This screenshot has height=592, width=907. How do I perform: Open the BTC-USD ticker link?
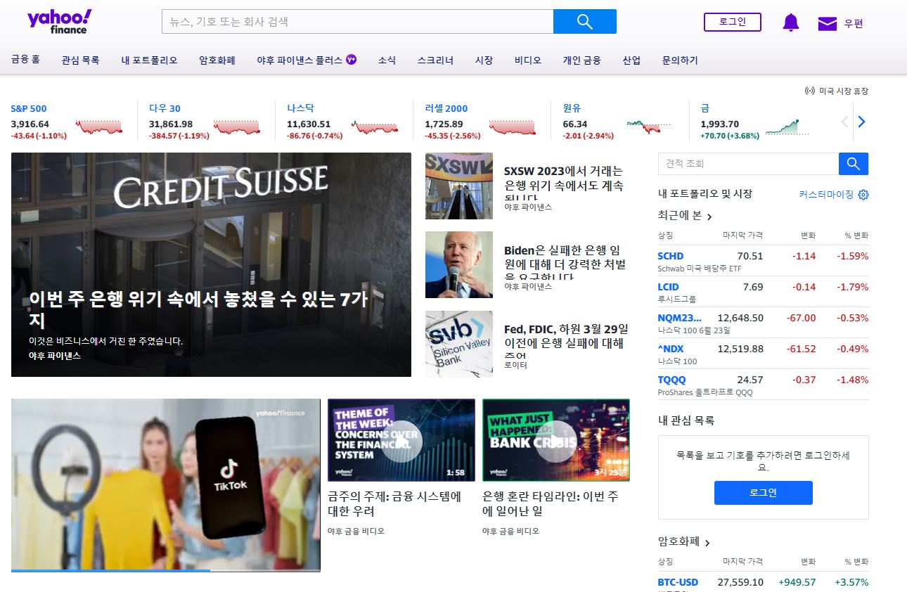coord(678,582)
